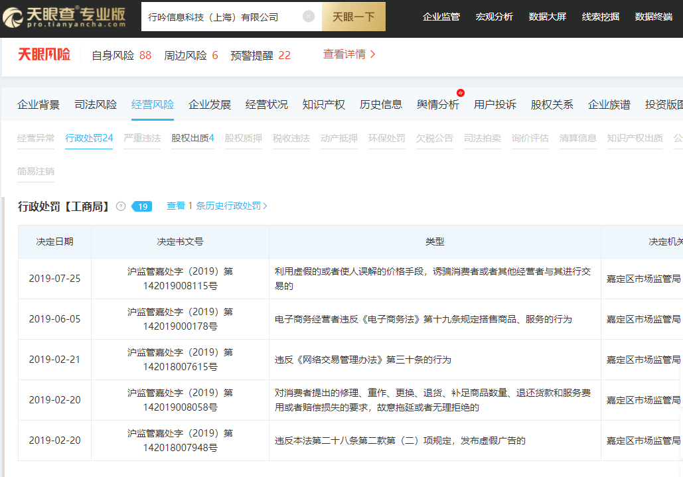
Task: Clear the search box with the x icon
Action: point(308,17)
